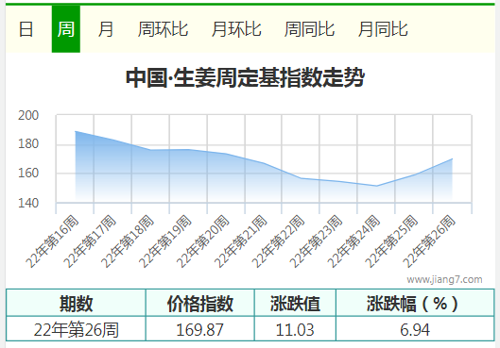Screen dimensions: 500x348
Task: Click the 22年第26周 axis label on the chart
Action: 429,241
